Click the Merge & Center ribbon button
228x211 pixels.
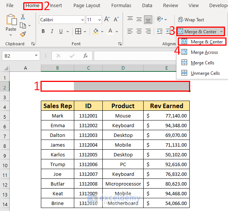(x=197, y=31)
